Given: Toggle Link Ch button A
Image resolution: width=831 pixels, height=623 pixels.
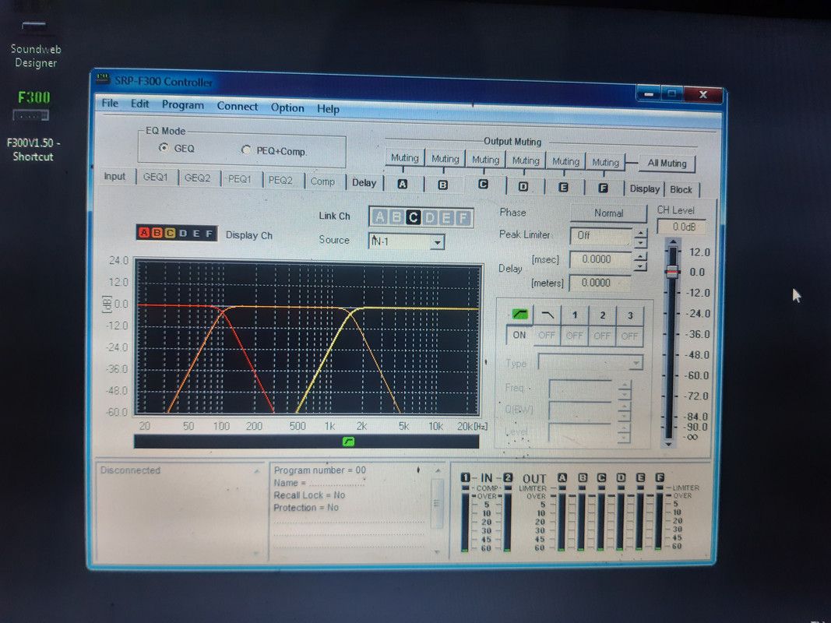Looking at the screenshot, I should (379, 216).
